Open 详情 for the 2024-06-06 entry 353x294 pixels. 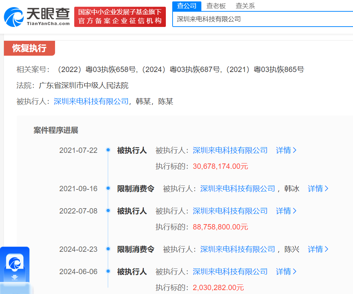286,272
